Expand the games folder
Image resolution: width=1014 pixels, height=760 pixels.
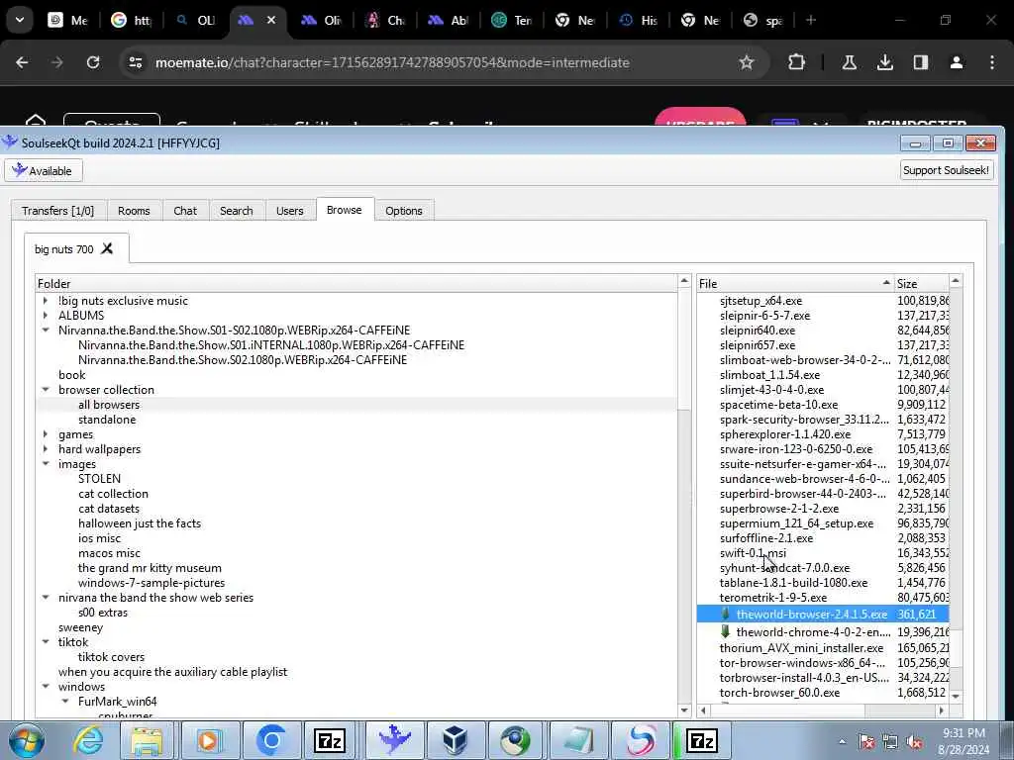click(x=46, y=434)
